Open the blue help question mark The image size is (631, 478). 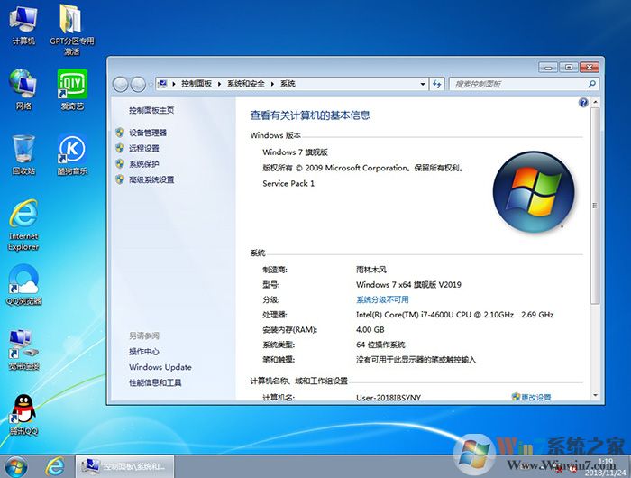pos(583,103)
